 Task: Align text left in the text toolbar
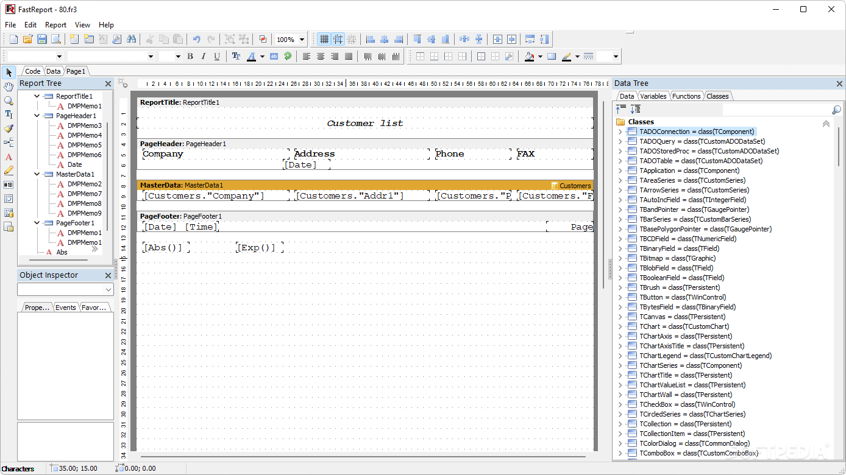point(307,56)
